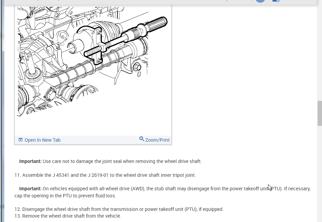Click step 12 Disengage the wheel drive shaft
This screenshot has width=322, height=222.
119,209
